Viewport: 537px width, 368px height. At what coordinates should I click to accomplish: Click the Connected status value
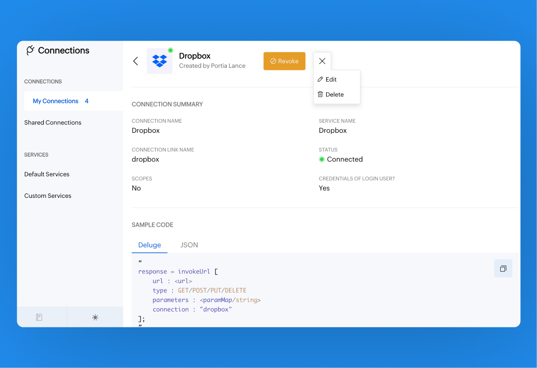pyautogui.click(x=345, y=159)
